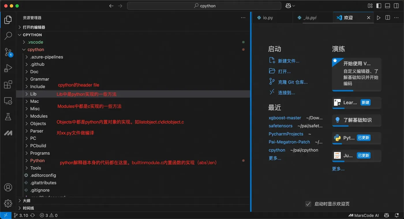Viewport: 404px width, 219px height.
Task: Open recent Pai-Megatron-Patch project
Action: pos(289,142)
